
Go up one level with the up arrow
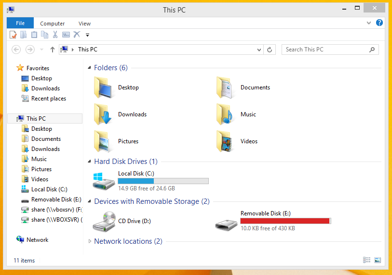(52, 50)
